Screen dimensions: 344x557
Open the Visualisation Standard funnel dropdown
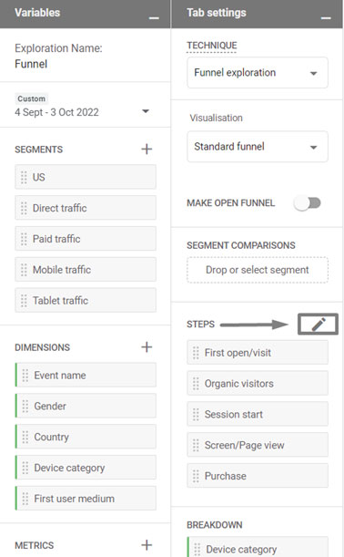click(258, 147)
